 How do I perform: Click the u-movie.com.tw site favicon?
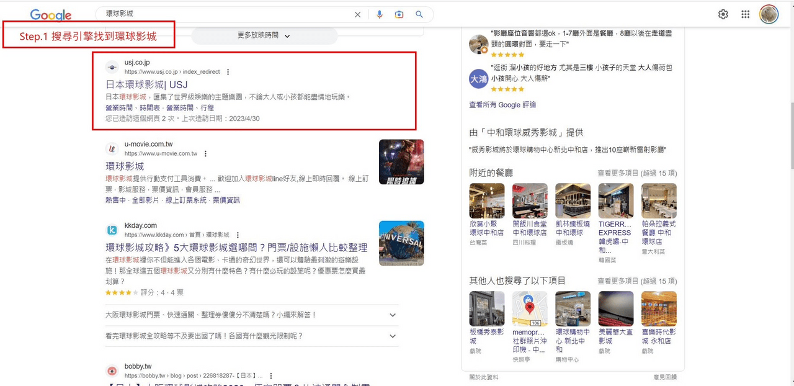[112, 148]
